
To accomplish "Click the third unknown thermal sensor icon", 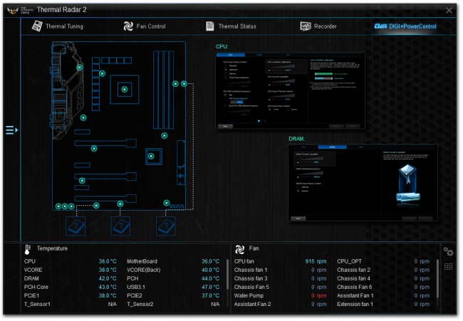I will 166,226.
